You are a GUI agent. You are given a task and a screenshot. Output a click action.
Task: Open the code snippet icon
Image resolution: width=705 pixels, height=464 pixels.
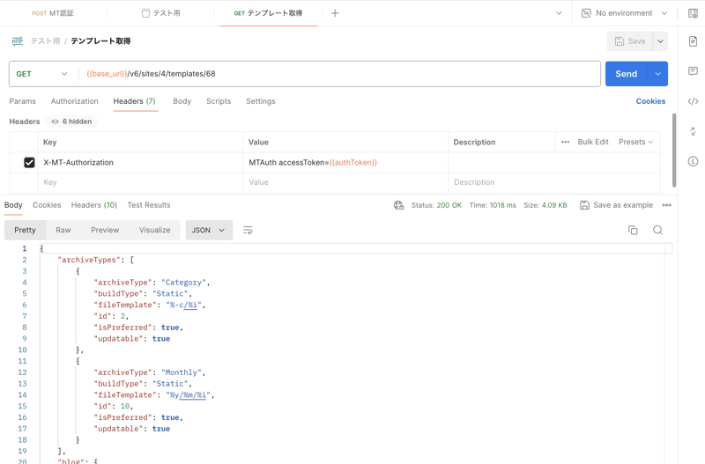pyautogui.click(x=693, y=101)
